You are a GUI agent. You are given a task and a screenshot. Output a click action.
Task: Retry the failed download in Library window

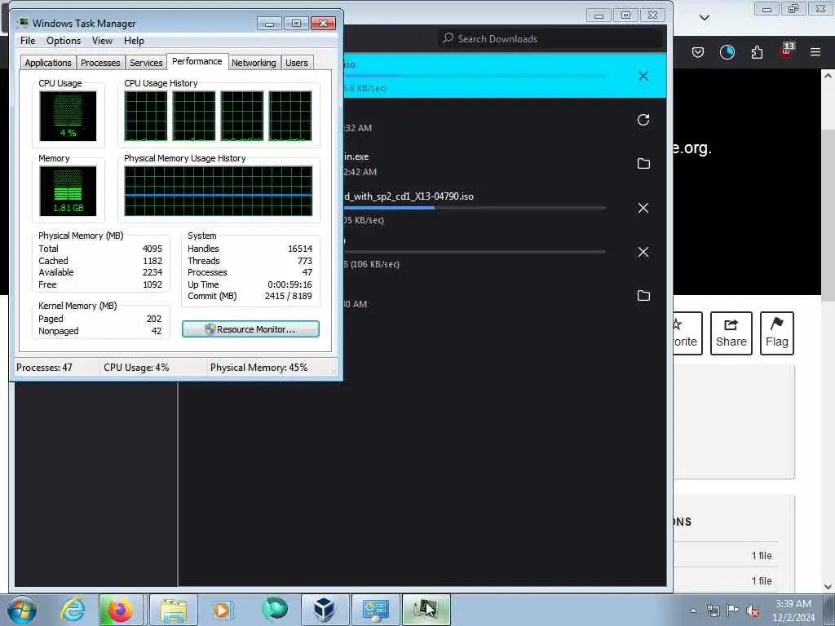point(643,120)
